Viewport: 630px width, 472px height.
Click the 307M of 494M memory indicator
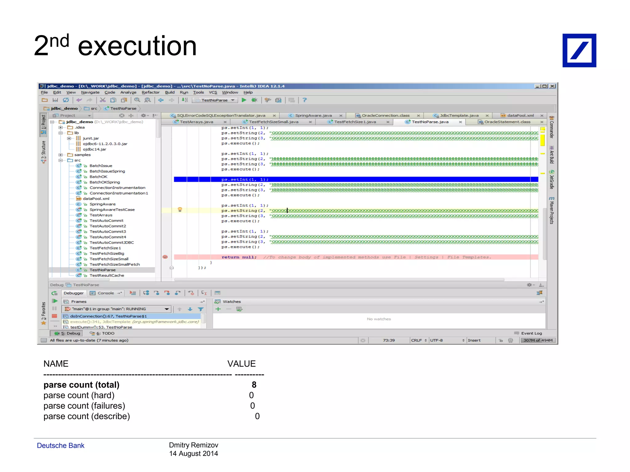point(538,340)
